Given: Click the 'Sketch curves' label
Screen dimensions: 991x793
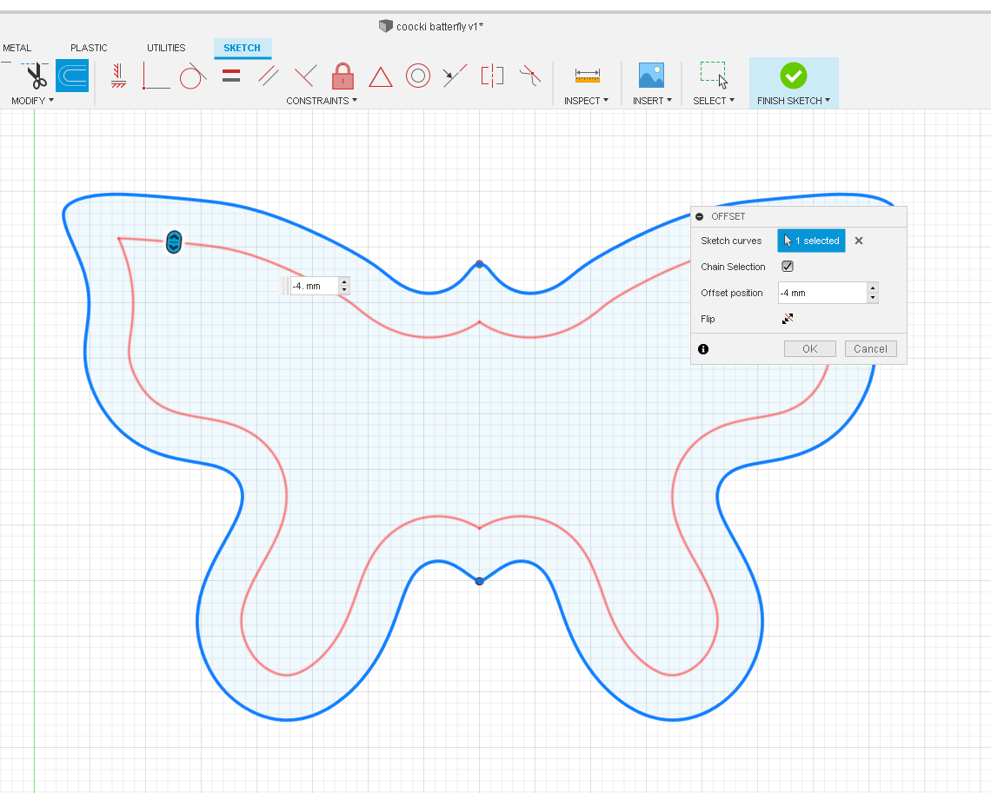Looking at the screenshot, I should [730, 241].
